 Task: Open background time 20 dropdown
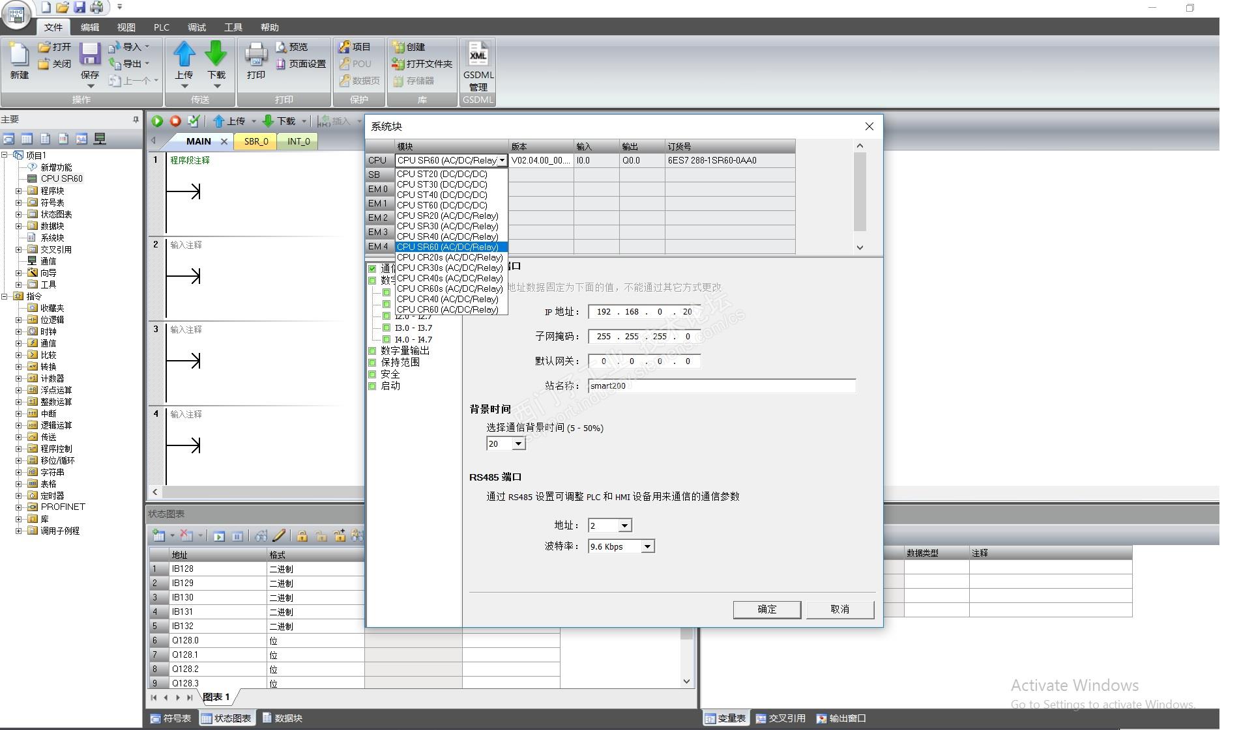tap(518, 444)
